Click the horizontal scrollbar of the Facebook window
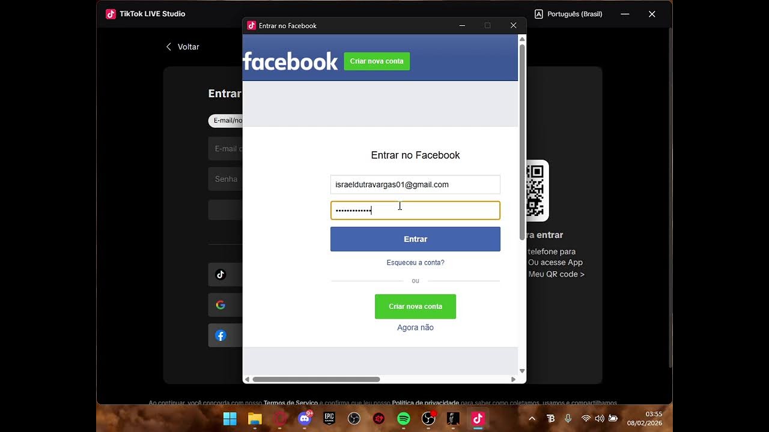This screenshot has height=432, width=769. click(x=316, y=379)
